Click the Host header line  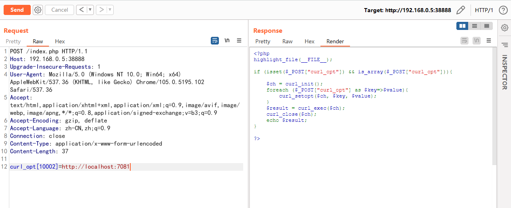[47, 59]
